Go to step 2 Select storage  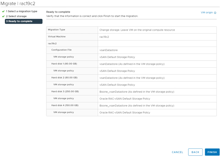click(x=16, y=16)
